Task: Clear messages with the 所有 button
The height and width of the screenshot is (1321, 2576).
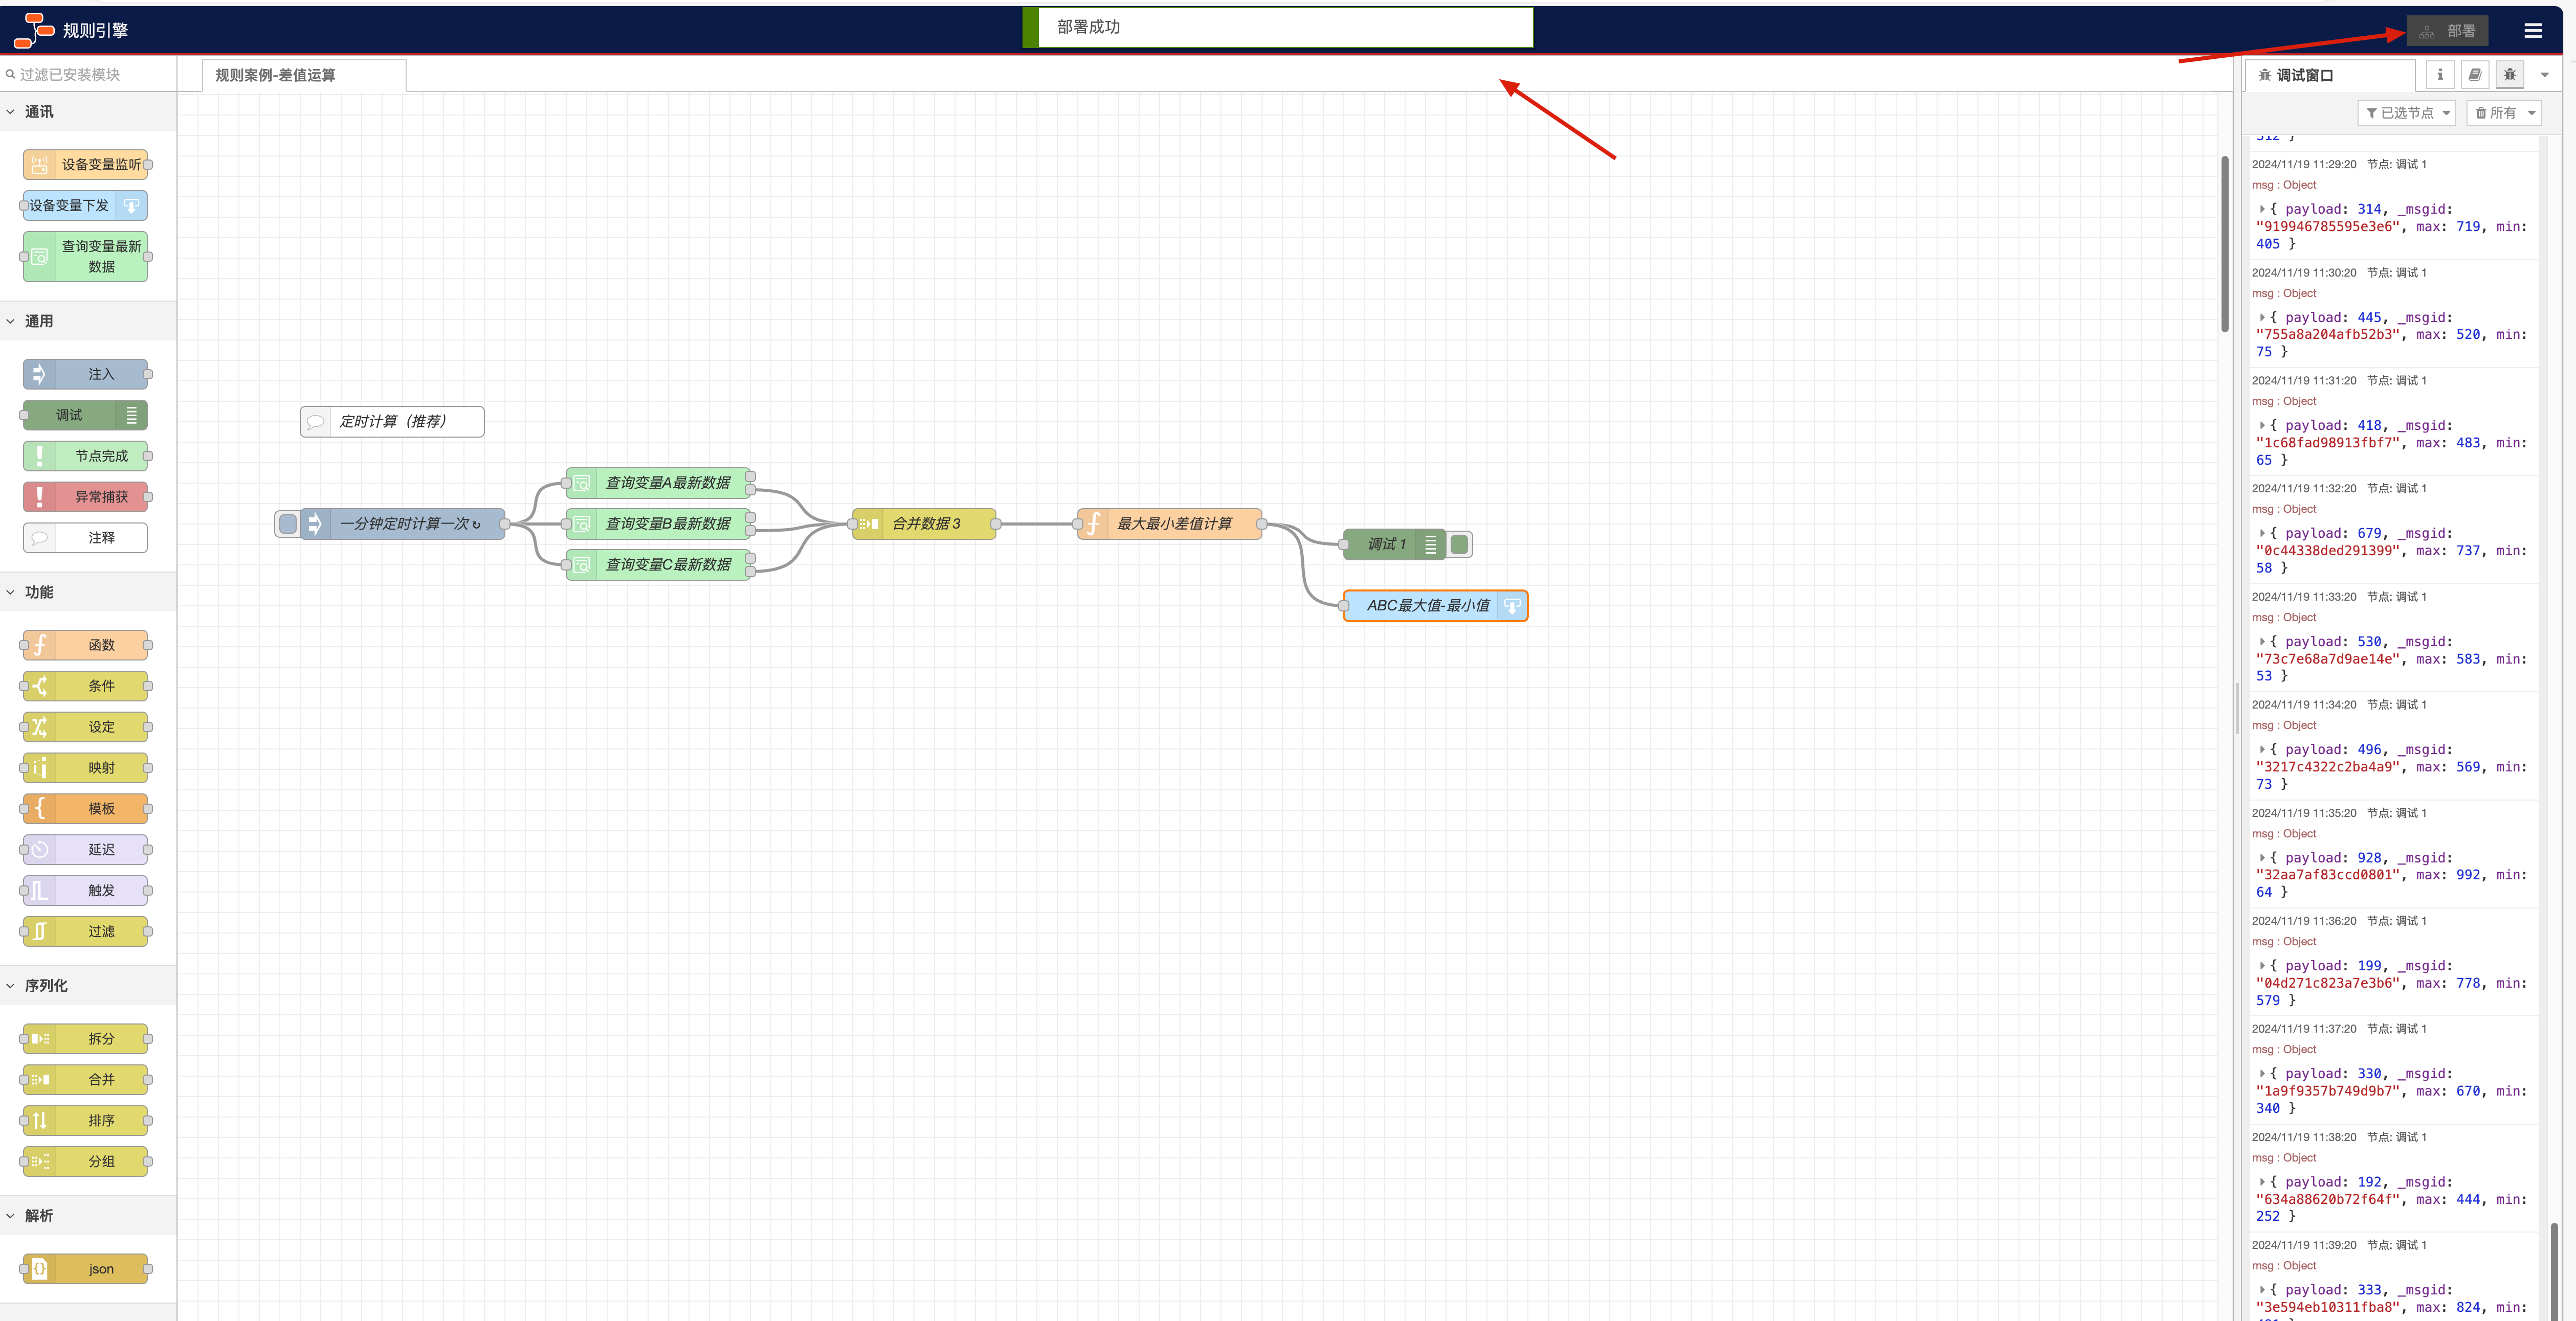Action: point(2503,113)
